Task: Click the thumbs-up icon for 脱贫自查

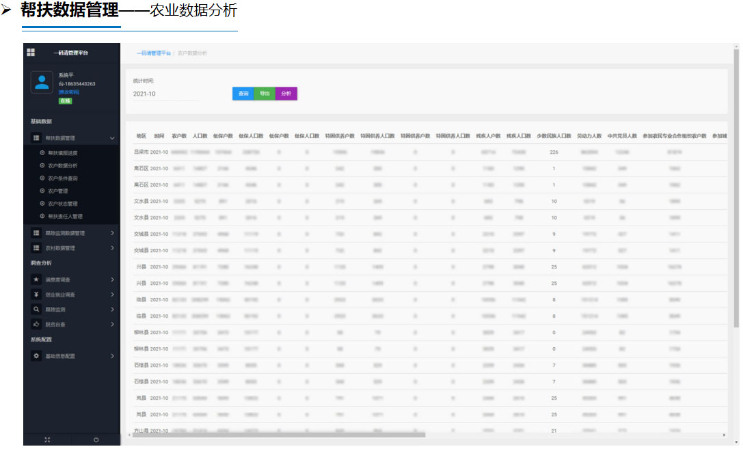Action: point(36,325)
